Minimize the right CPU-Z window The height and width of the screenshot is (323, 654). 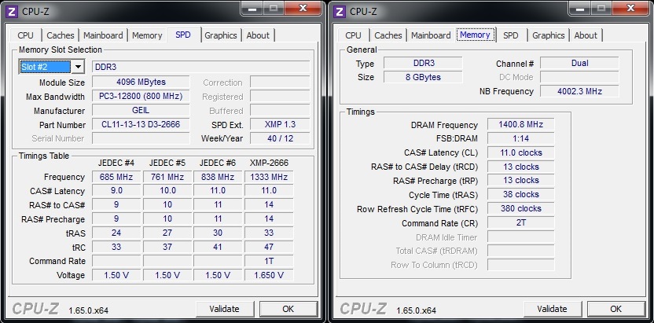[580, 8]
